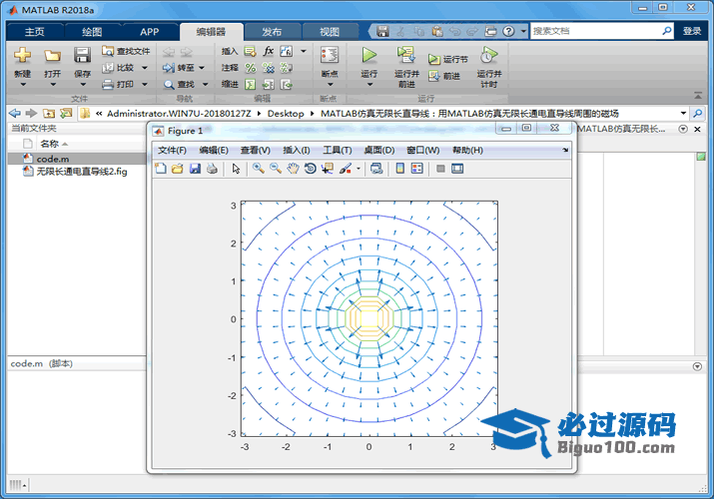
Task: Click the Insert Colorbar icon in Figure toolbar
Action: [400, 169]
